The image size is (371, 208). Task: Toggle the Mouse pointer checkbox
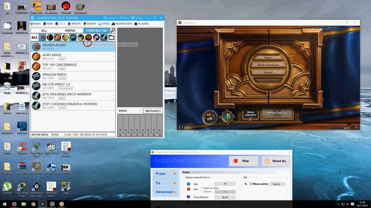(x=251, y=184)
